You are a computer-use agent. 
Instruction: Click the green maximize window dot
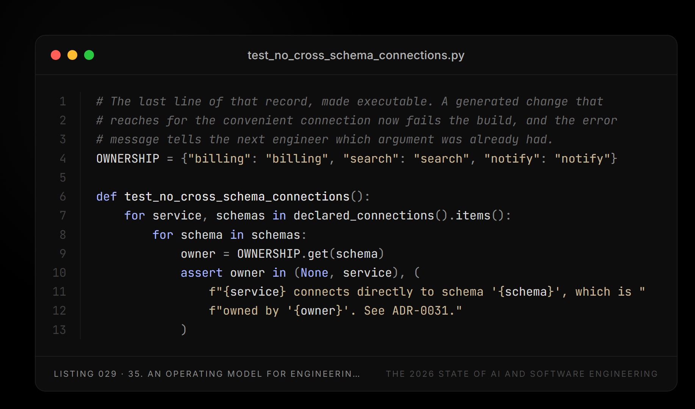89,55
